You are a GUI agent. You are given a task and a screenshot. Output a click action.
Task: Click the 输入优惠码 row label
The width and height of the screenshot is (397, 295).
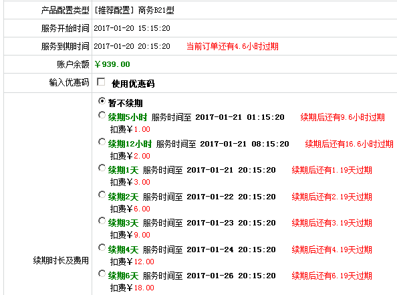click(x=69, y=83)
